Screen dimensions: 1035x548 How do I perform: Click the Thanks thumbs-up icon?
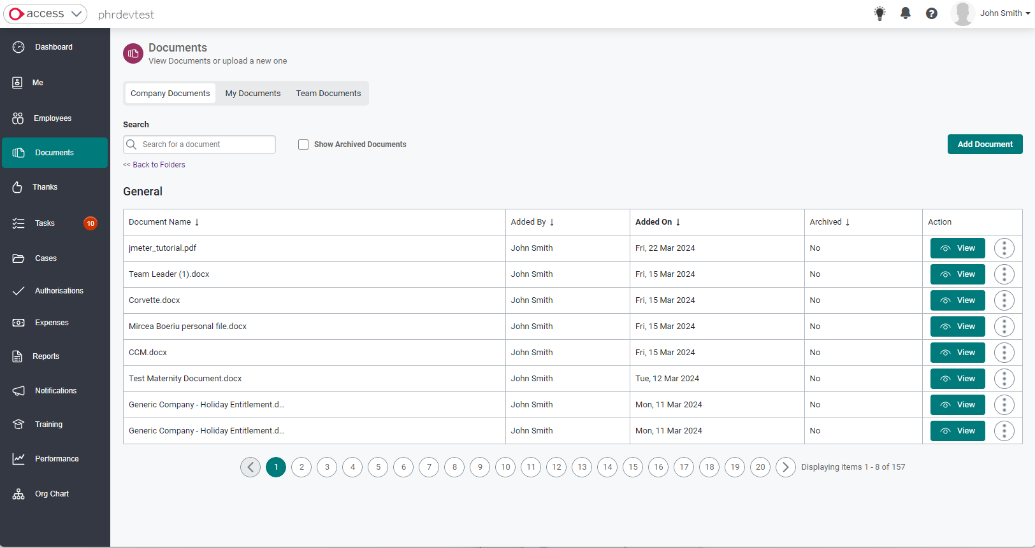tap(17, 187)
